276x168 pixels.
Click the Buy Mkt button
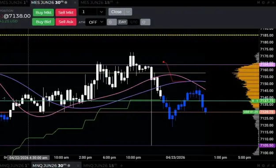pyautogui.click(x=43, y=12)
